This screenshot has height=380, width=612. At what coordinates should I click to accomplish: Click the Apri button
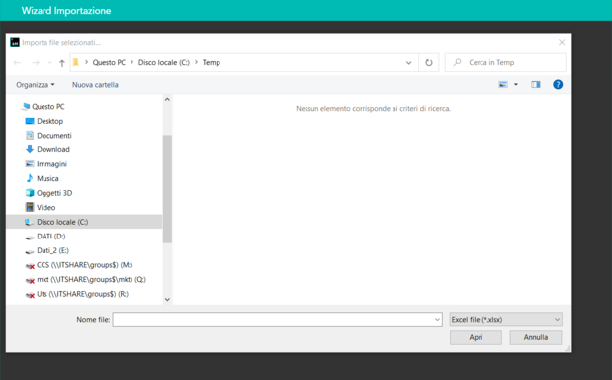tap(476, 337)
